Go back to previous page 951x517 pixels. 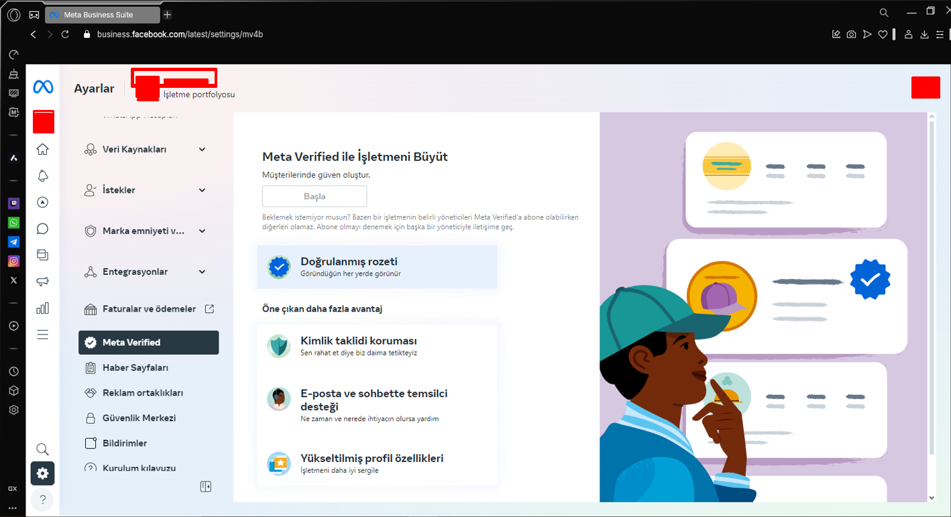click(34, 34)
